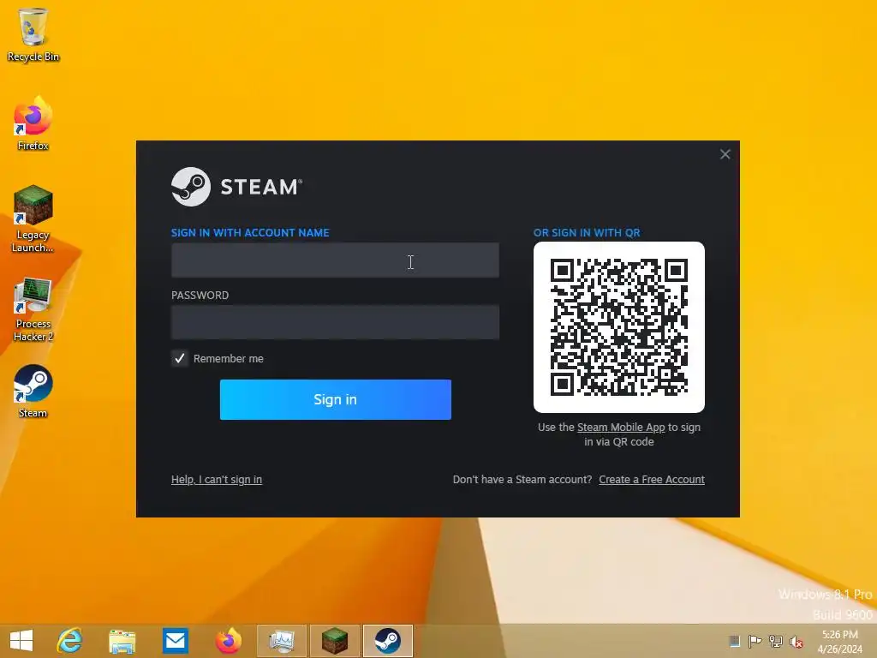Image resolution: width=877 pixels, height=658 pixels.
Task: Click the Steam taskbar button
Action: click(x=388, y=641)
